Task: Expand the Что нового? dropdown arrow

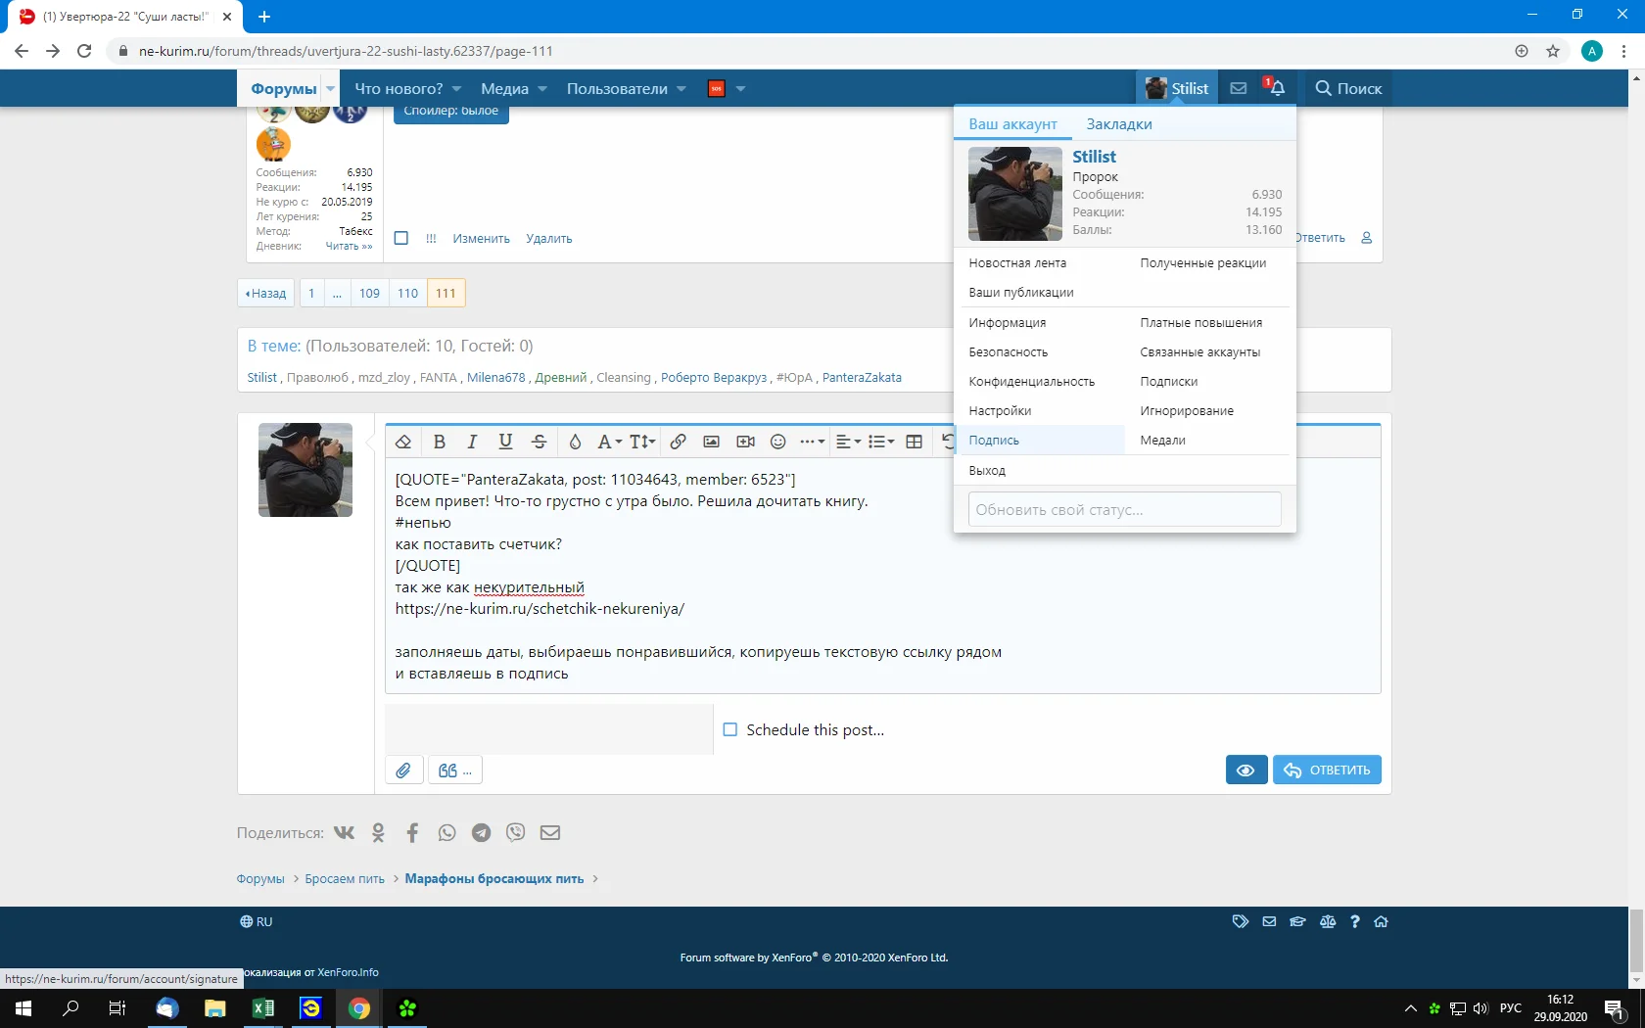Action: coord(456,89)
